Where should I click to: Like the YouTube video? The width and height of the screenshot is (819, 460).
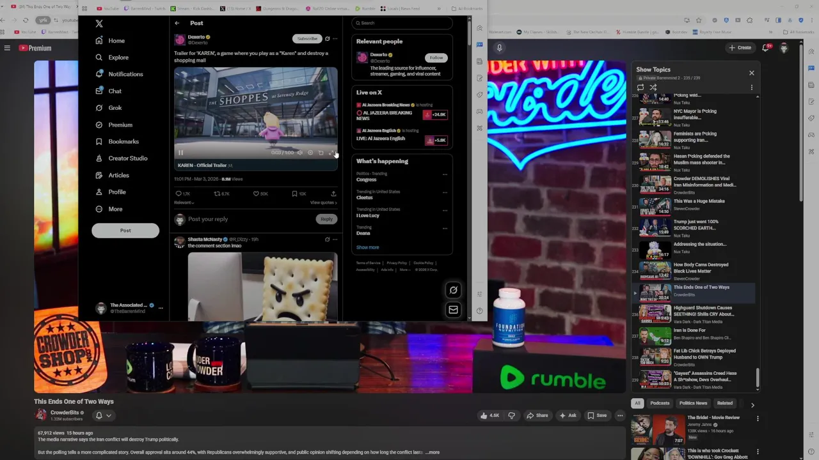(491, 415)
